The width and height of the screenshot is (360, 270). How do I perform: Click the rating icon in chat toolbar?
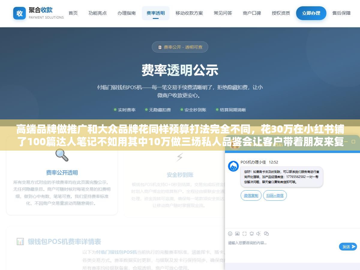(252, 234)
